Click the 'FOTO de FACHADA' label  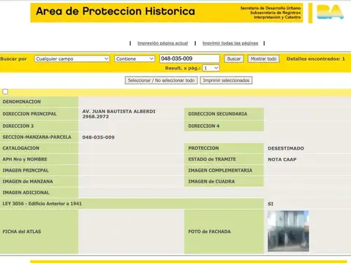click(x=209, y=232)
